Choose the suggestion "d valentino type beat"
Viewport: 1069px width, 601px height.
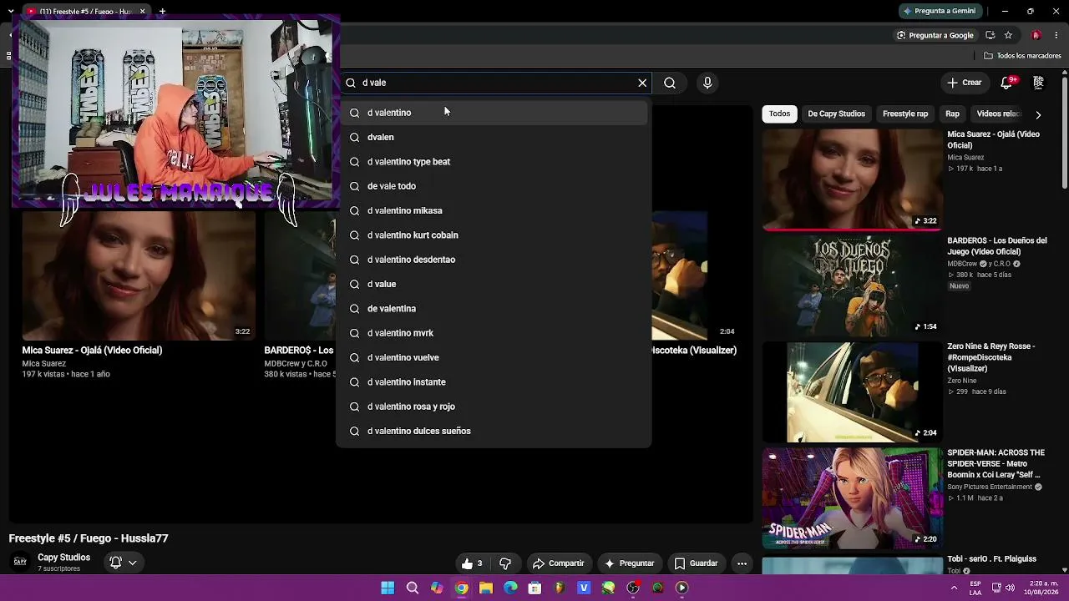coord(494,162)
